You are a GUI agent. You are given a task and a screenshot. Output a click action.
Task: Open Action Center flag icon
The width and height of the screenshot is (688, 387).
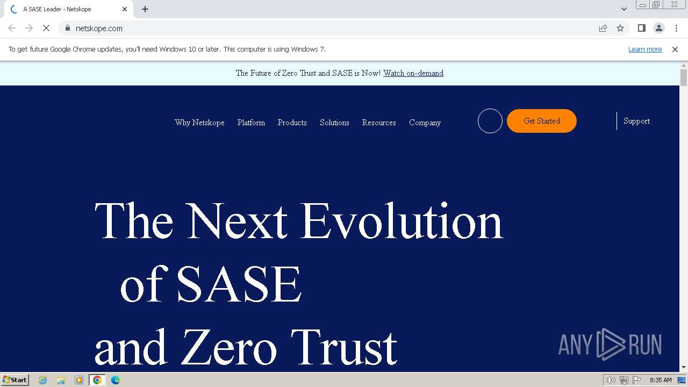(x=637, y=380)
